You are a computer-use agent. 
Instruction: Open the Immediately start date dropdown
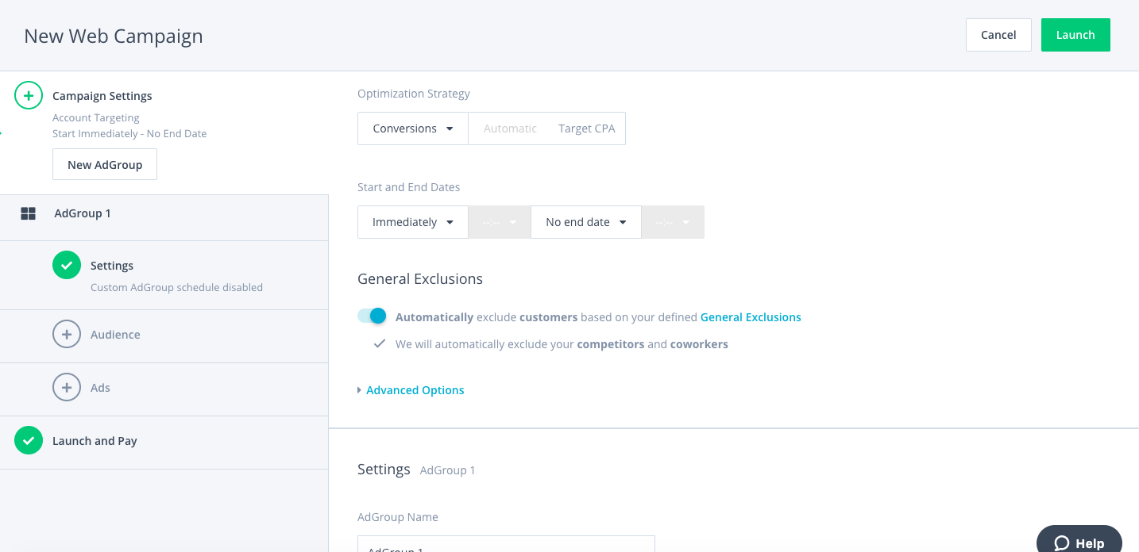click(413, 222)
